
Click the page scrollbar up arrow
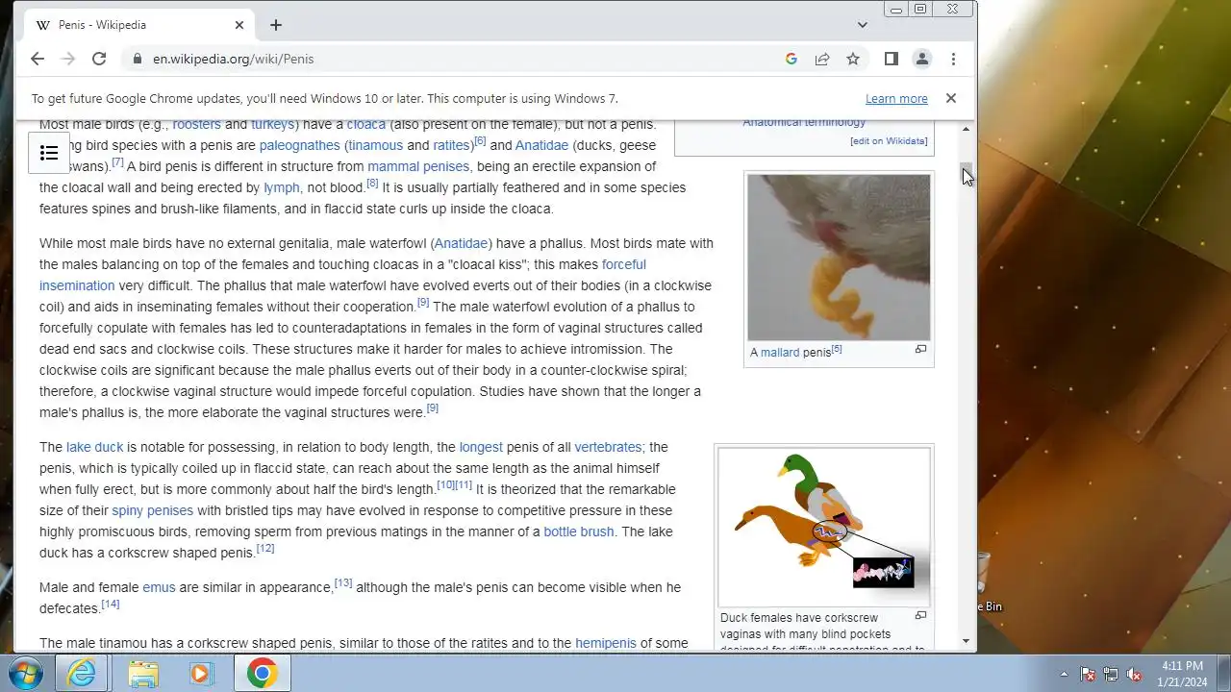pyautogui.click(x=967, y=129)
